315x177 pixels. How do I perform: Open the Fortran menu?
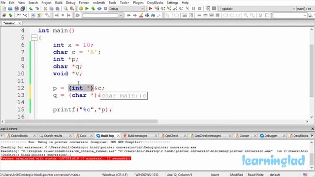pos(84,2)
